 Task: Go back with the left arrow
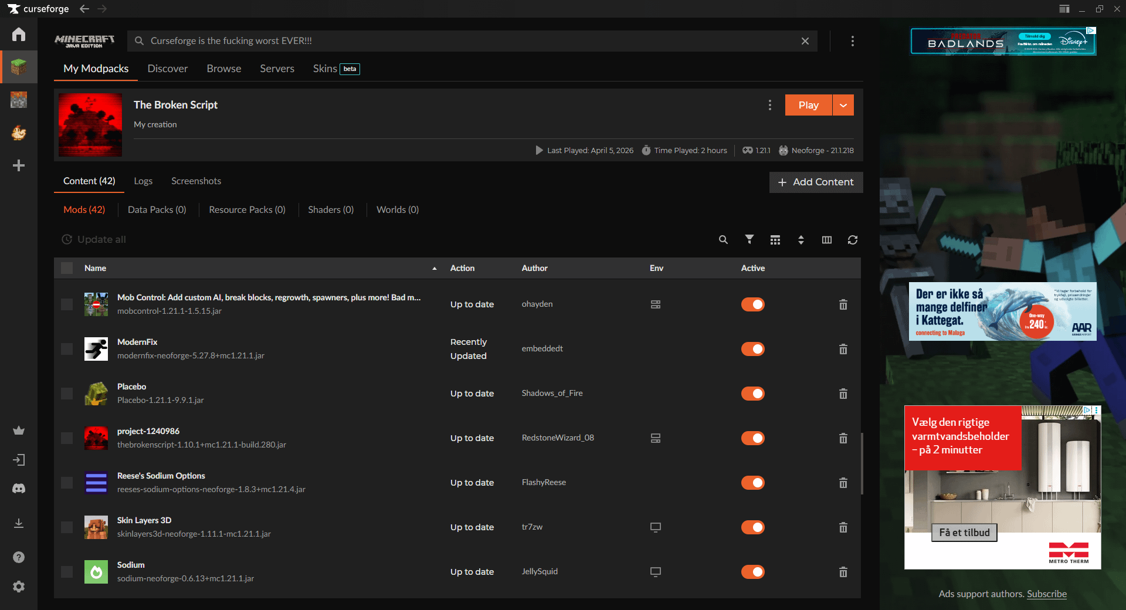tap(84, 9)
